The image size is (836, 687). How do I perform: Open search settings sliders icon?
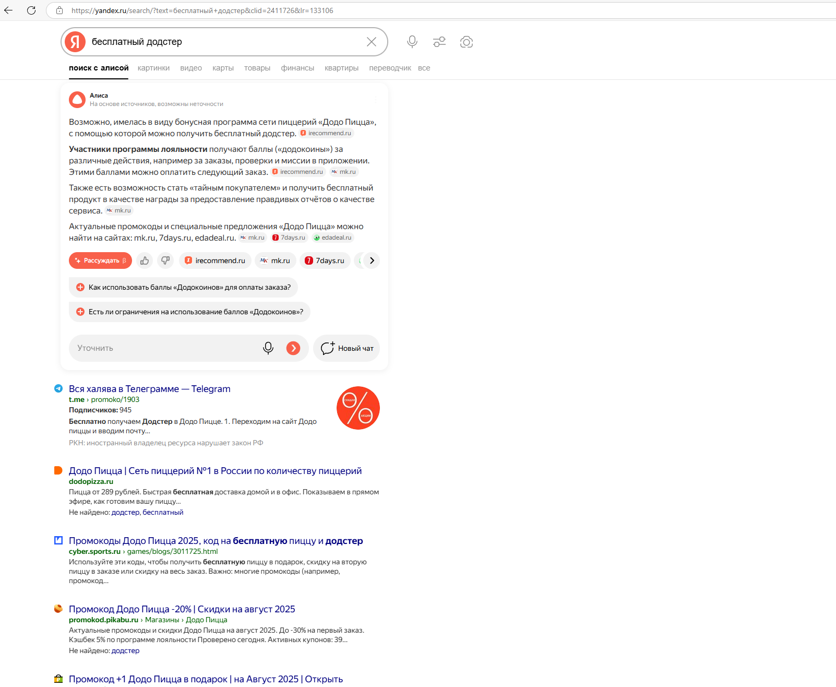439,42
